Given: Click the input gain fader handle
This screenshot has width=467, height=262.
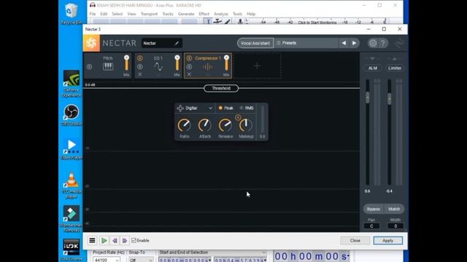Looking at the screenshot, I should point(368,98).
